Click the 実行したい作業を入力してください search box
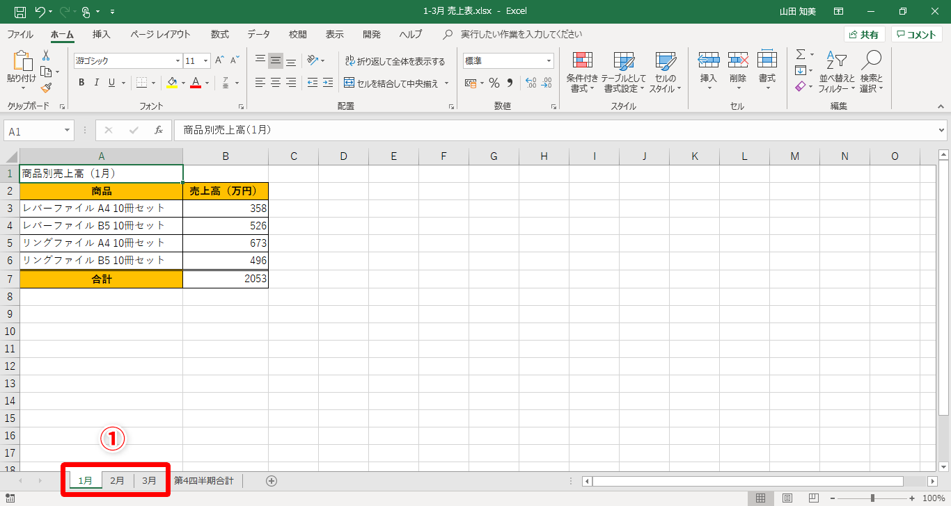The width and height of the screenshot is (951, 506). (x=521, y=34)
